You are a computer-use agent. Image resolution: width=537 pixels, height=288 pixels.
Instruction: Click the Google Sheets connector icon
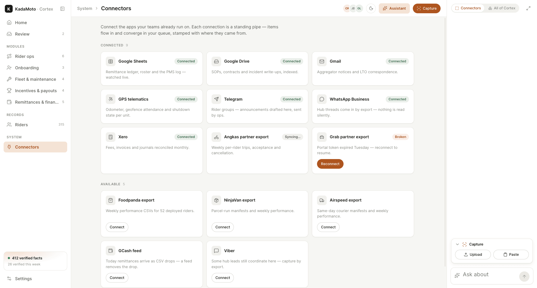pyautogui.click(x=111, y=61)
